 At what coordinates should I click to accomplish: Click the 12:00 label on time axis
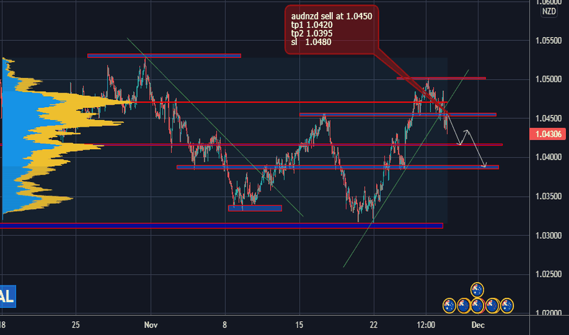click(426, 325)
